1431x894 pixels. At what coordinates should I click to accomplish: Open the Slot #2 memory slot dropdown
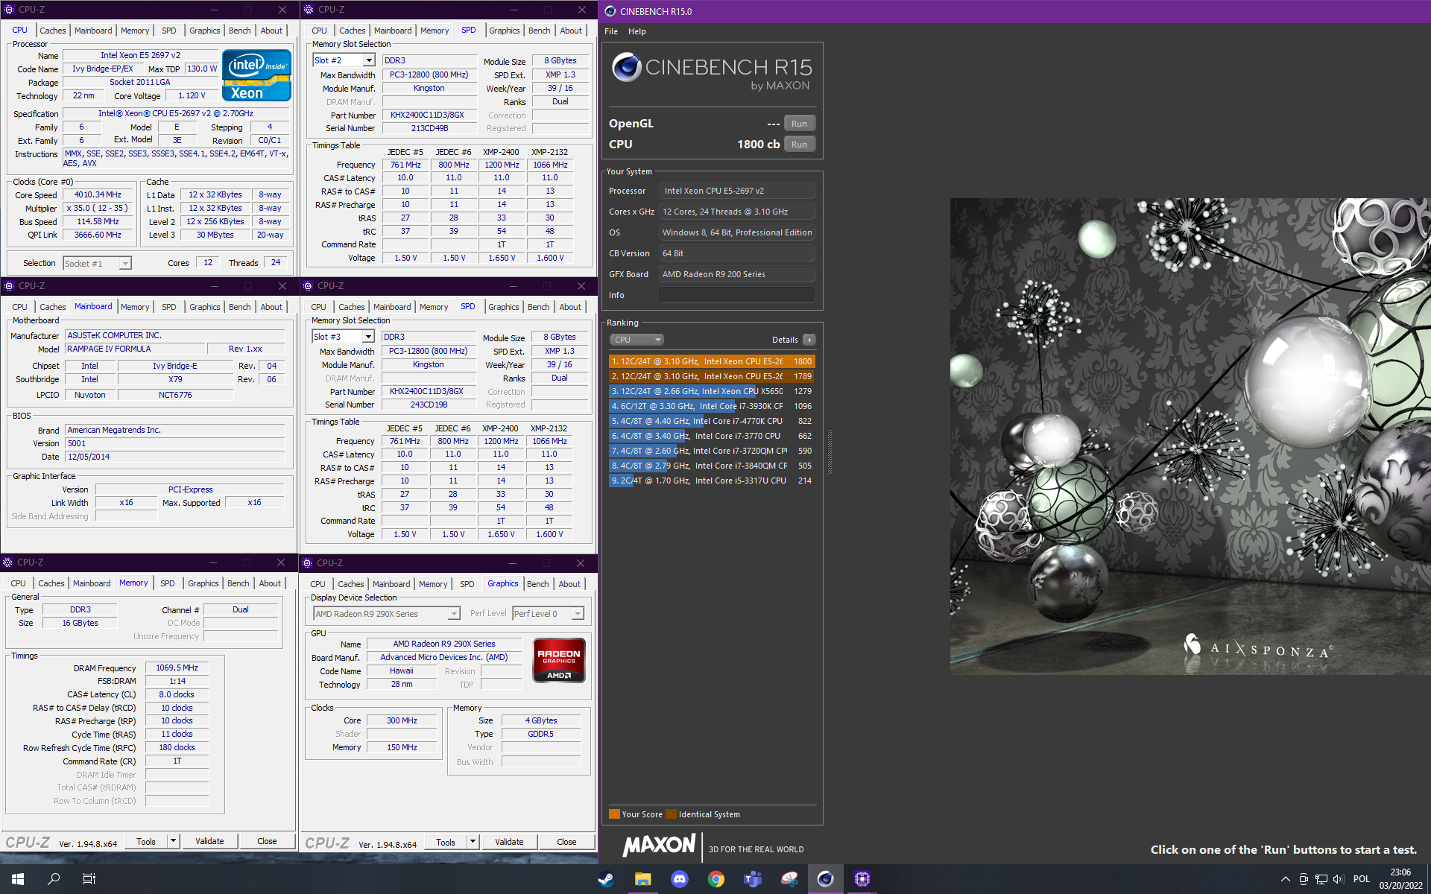368,60
